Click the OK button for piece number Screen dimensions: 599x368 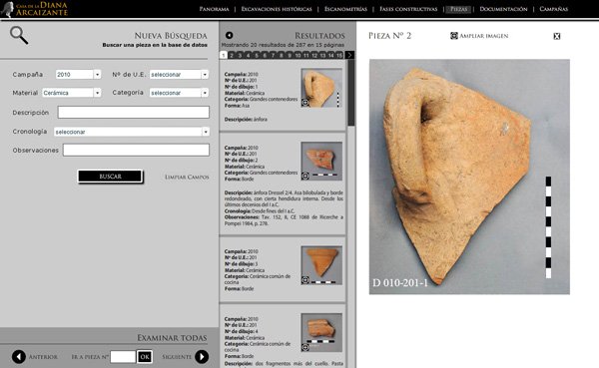tap(145, 357)
